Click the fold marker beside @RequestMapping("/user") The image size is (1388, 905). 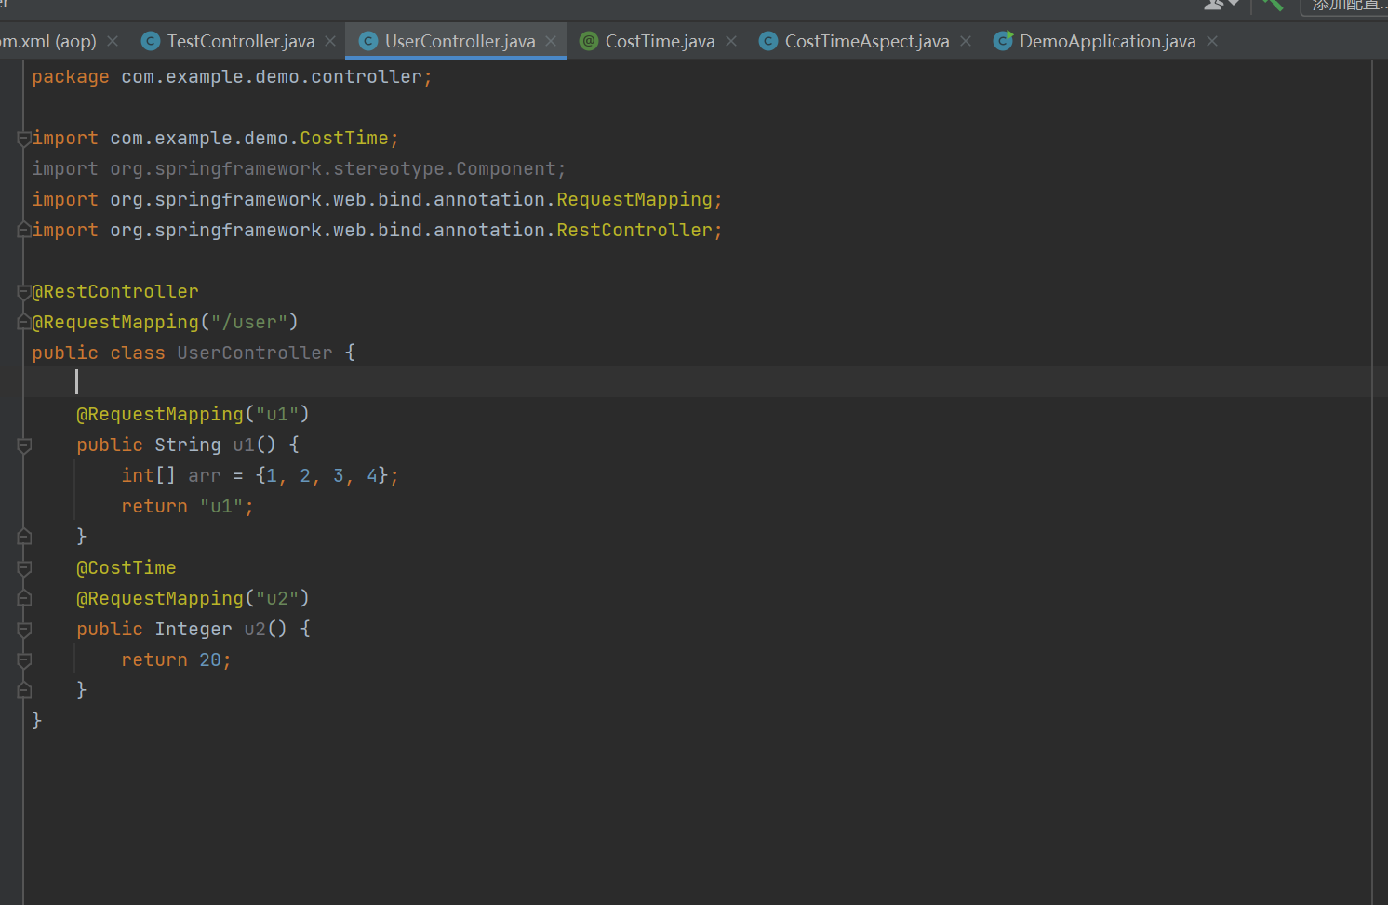[24, 323]
